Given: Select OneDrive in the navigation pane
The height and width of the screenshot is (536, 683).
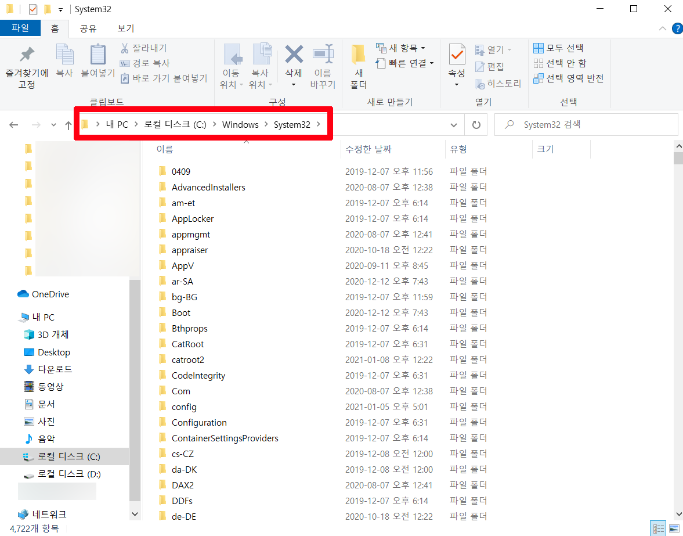Looking at the screenshot, I should [44, 294].
